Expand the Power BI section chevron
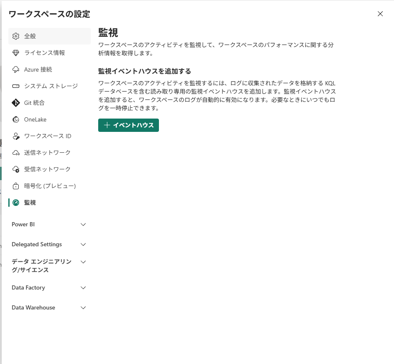Image resolution: width=394 pixels, height=364 pixels. [83, 225]
